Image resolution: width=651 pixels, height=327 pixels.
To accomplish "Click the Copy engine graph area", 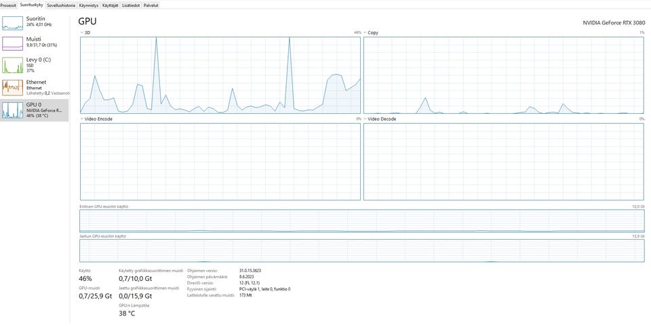I will pos(504,75).
